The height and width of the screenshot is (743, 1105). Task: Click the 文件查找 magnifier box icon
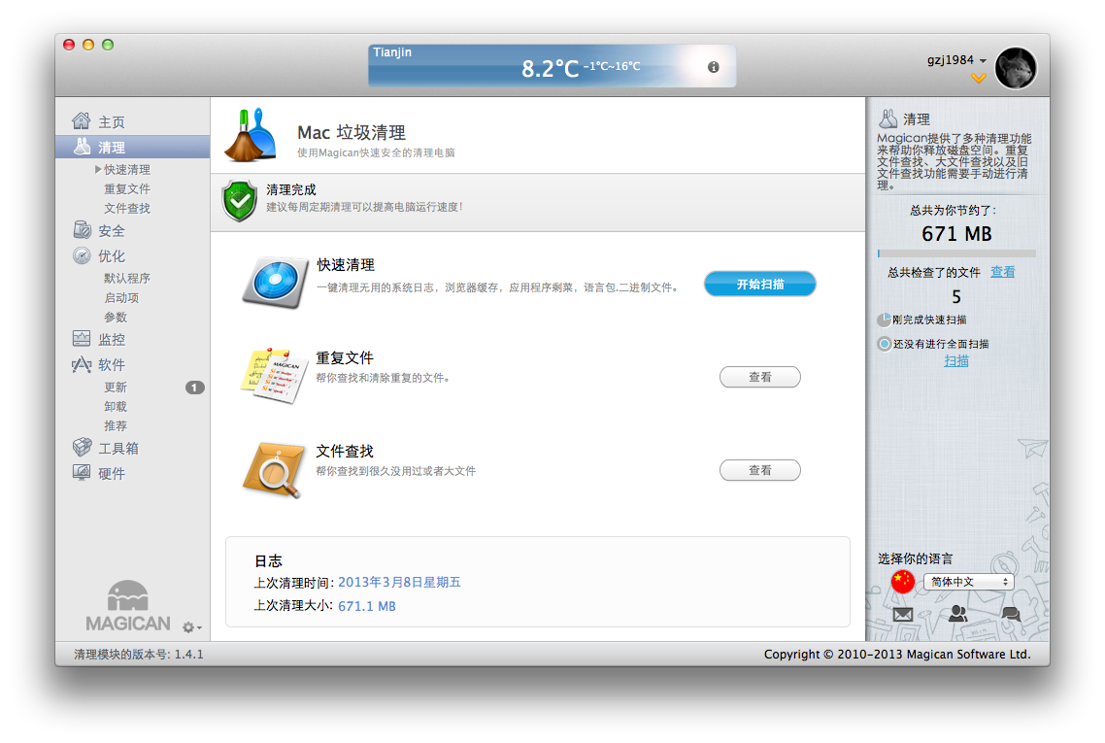click(x=274, y=469)
